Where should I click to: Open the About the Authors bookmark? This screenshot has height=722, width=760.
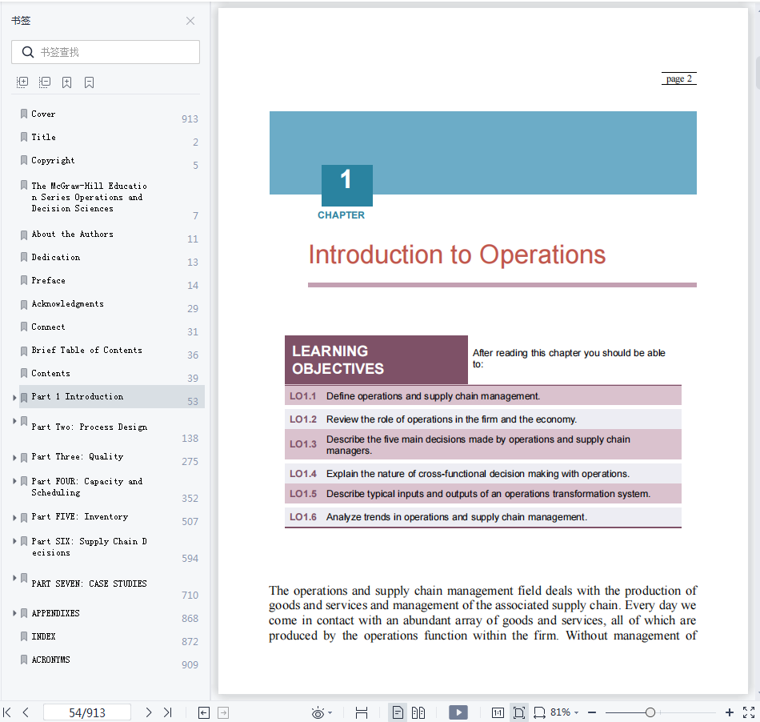pyautogui.click(x=73, y=235)
